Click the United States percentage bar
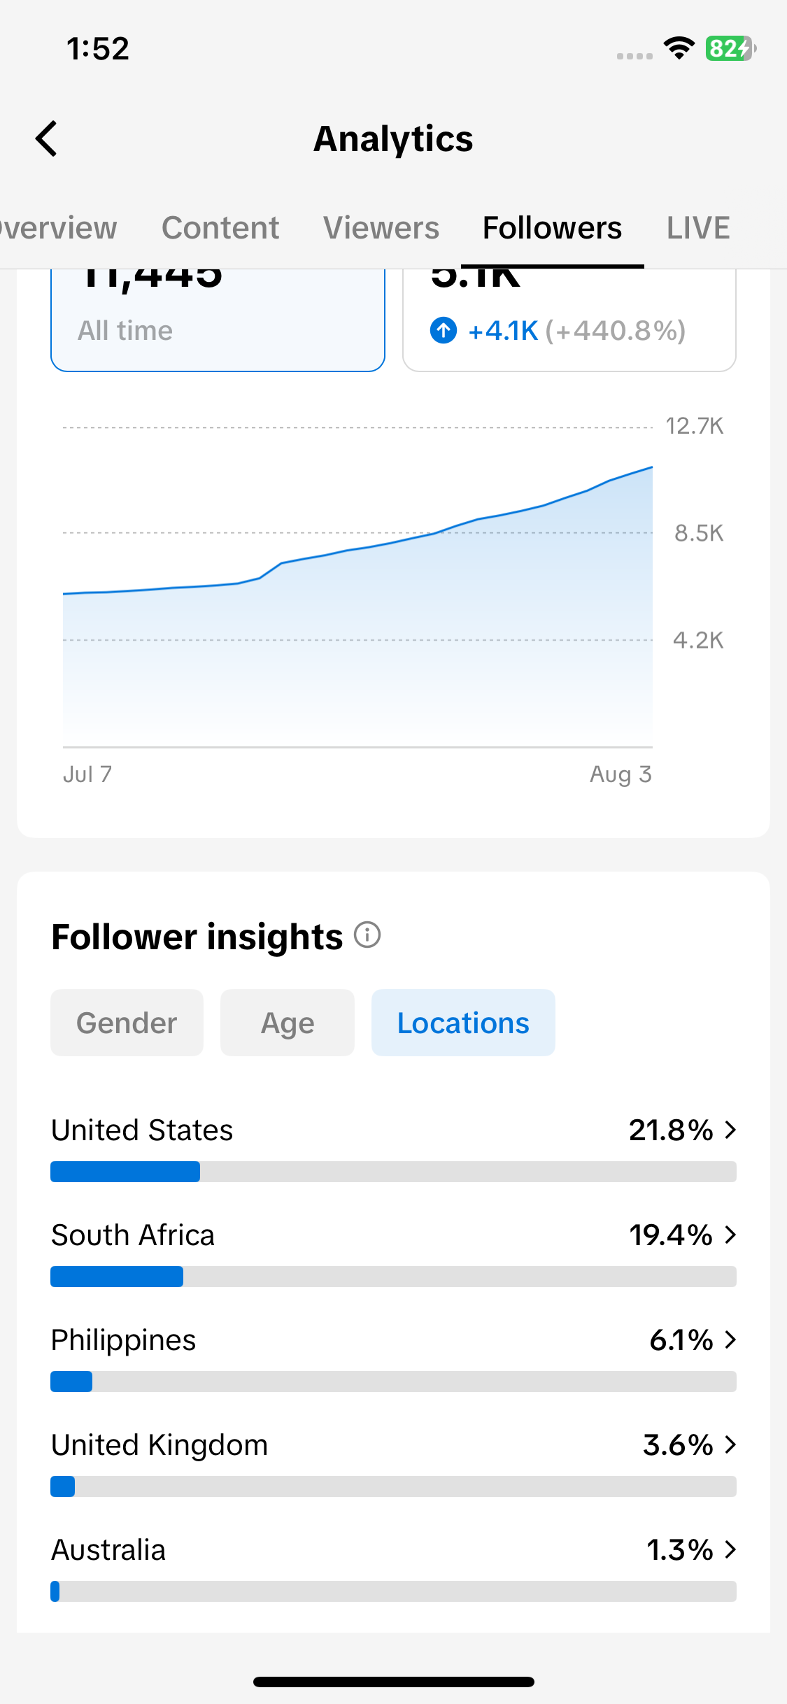Image resolution: width=787 pixels, height=1704 pixels. point(393,1172)
